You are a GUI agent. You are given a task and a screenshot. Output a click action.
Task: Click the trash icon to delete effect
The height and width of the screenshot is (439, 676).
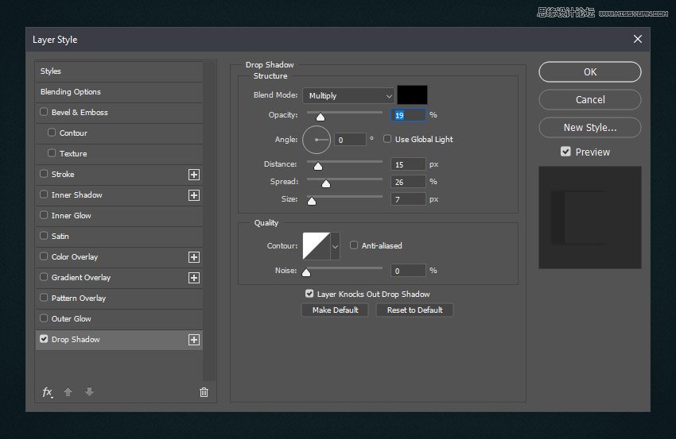click(204, 392)
